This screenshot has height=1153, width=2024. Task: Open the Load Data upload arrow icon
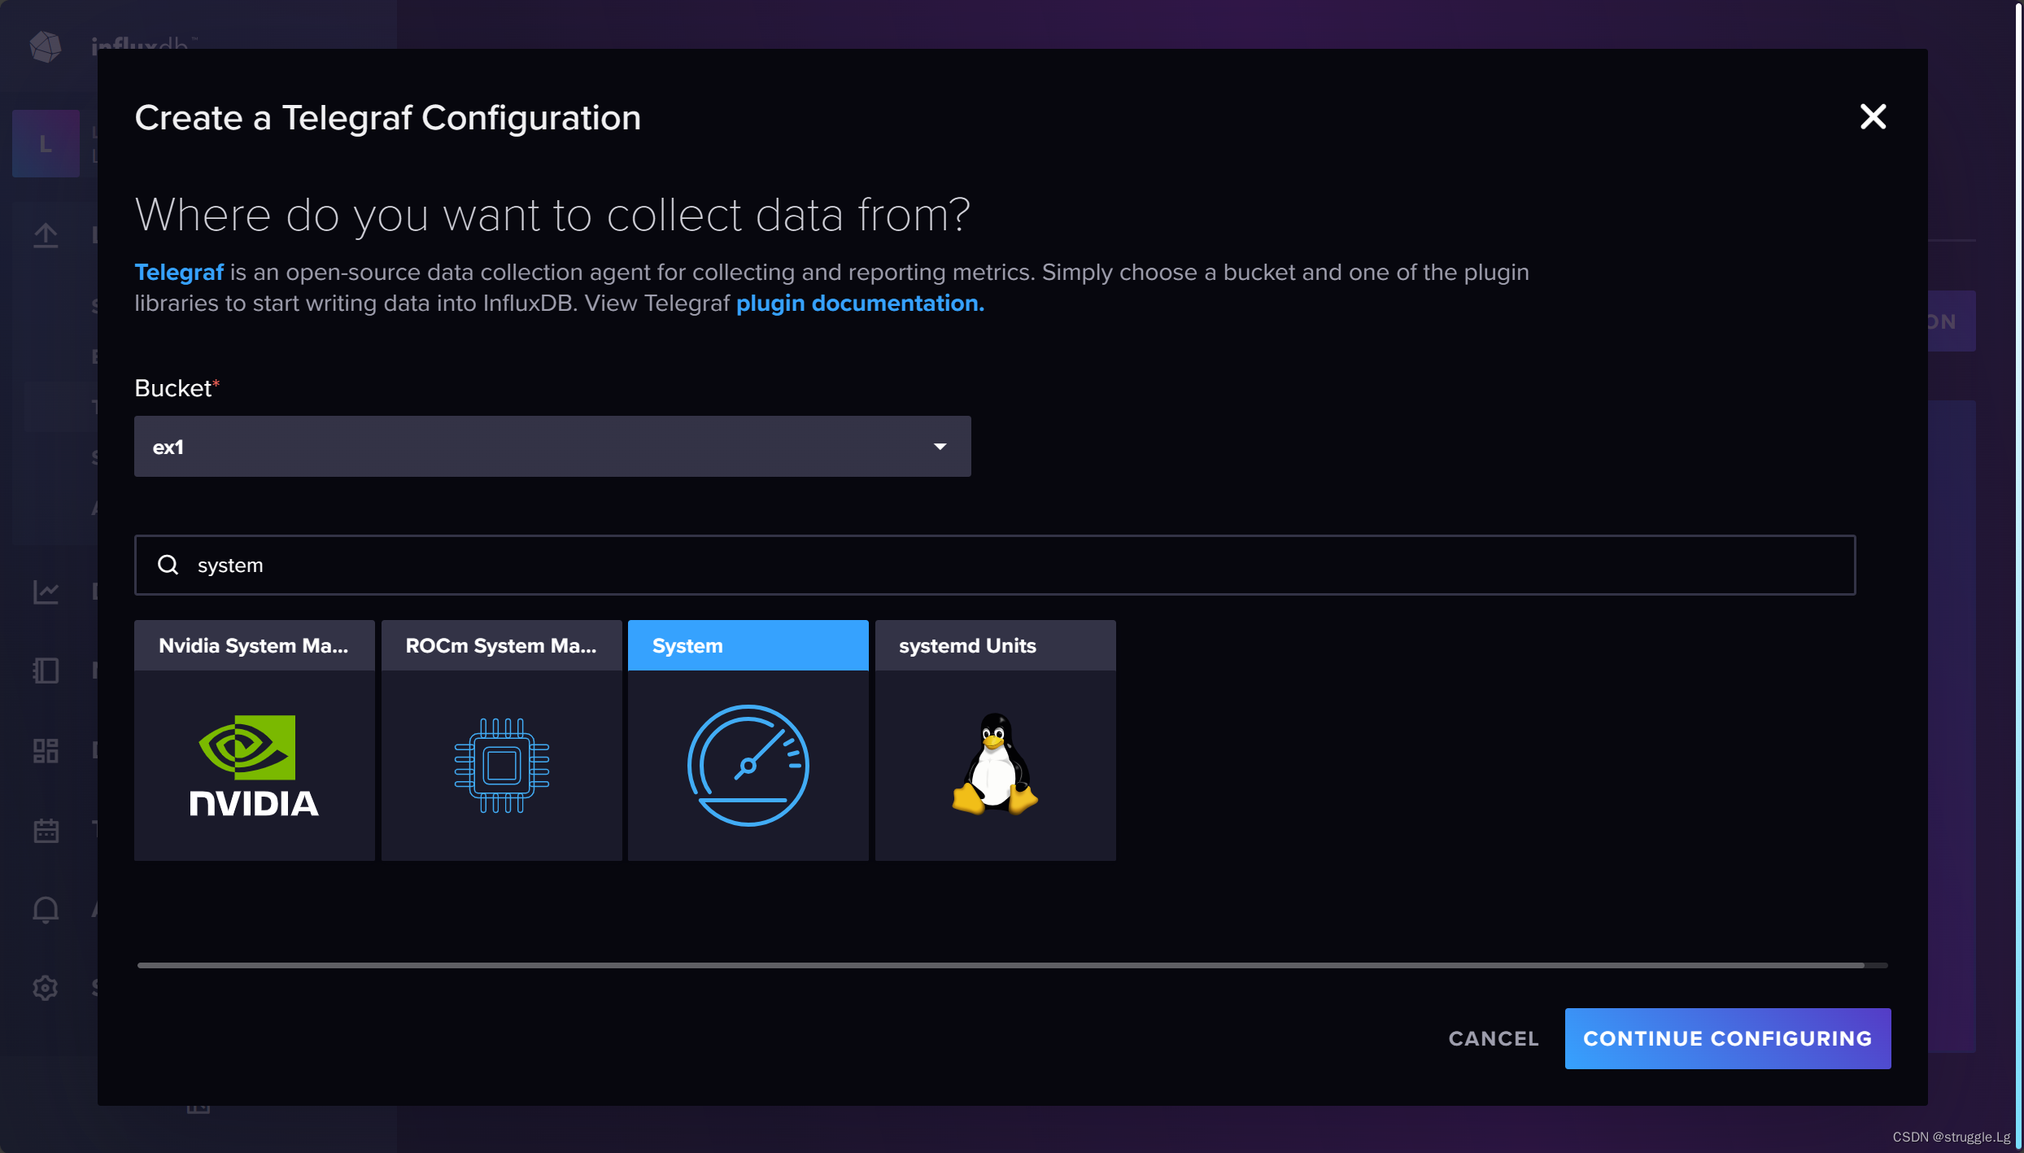[x=46, y=236]
